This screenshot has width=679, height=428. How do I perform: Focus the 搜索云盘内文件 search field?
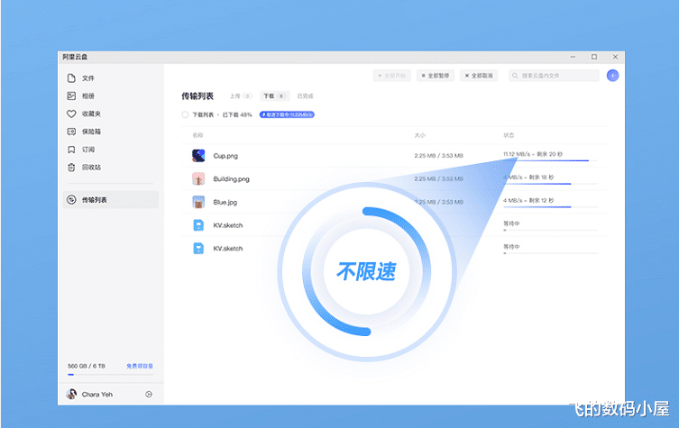click(554, 76)
